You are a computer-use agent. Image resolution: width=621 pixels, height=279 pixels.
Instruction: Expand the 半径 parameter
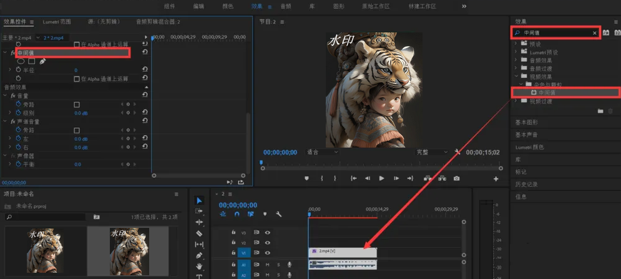[x=10, y=70]
